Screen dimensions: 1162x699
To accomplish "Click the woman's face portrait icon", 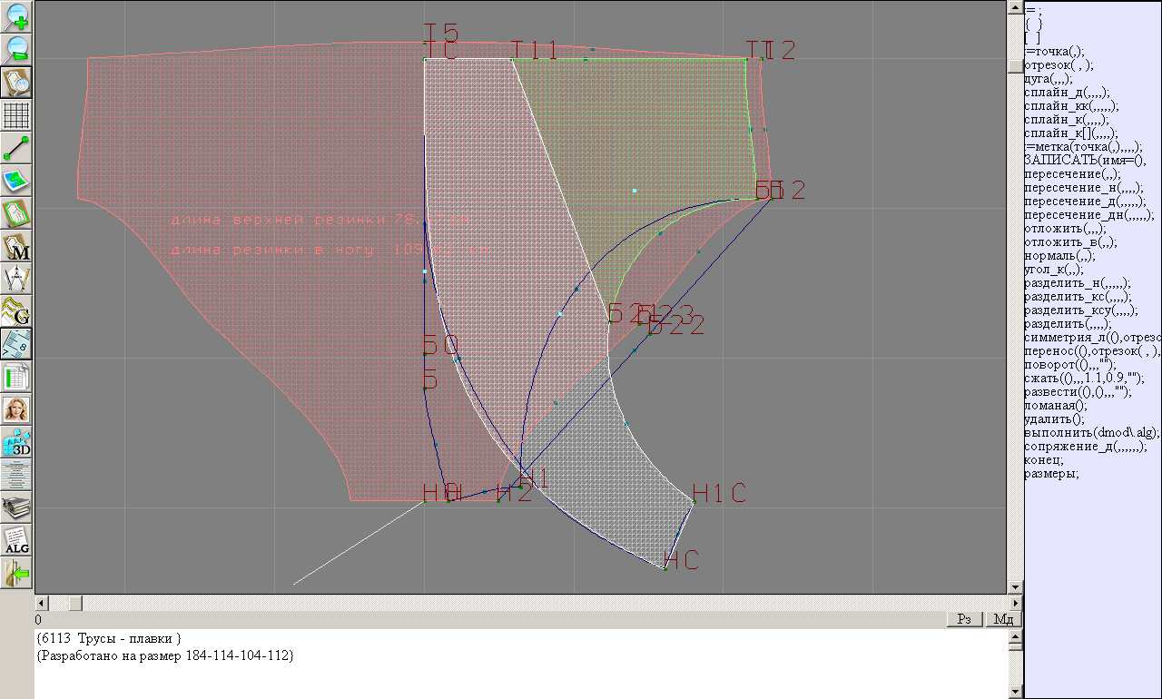I will click(x=17, y=409).
